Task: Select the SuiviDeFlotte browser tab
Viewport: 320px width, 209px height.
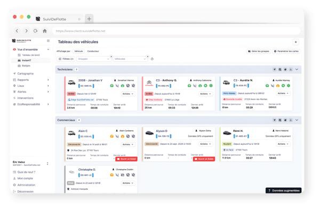Action: tap(58, 19)
